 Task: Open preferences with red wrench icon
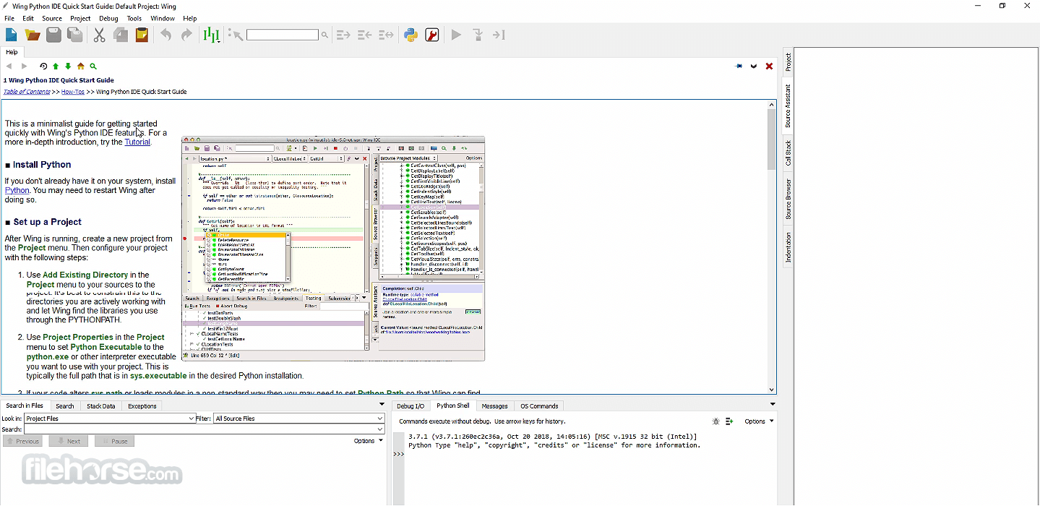432,35
